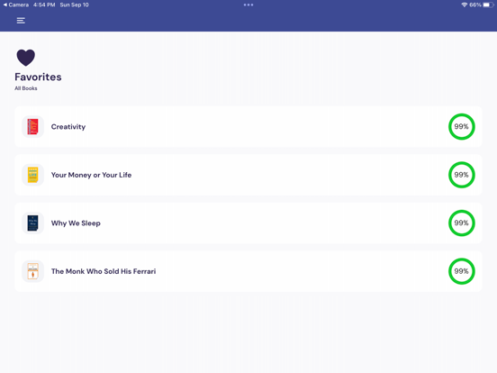Tap the Wi-Fi status icon
This screenshot has width=497, height=373.
click(x=465, y=5)
